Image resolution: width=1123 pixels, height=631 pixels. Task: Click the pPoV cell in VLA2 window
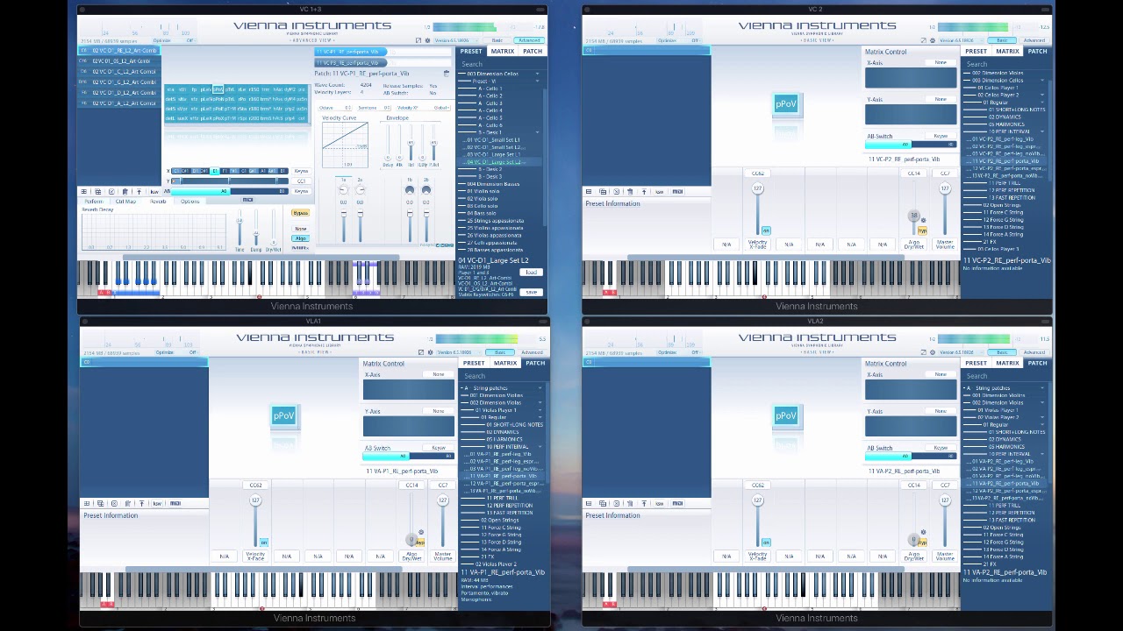[786, 416]
